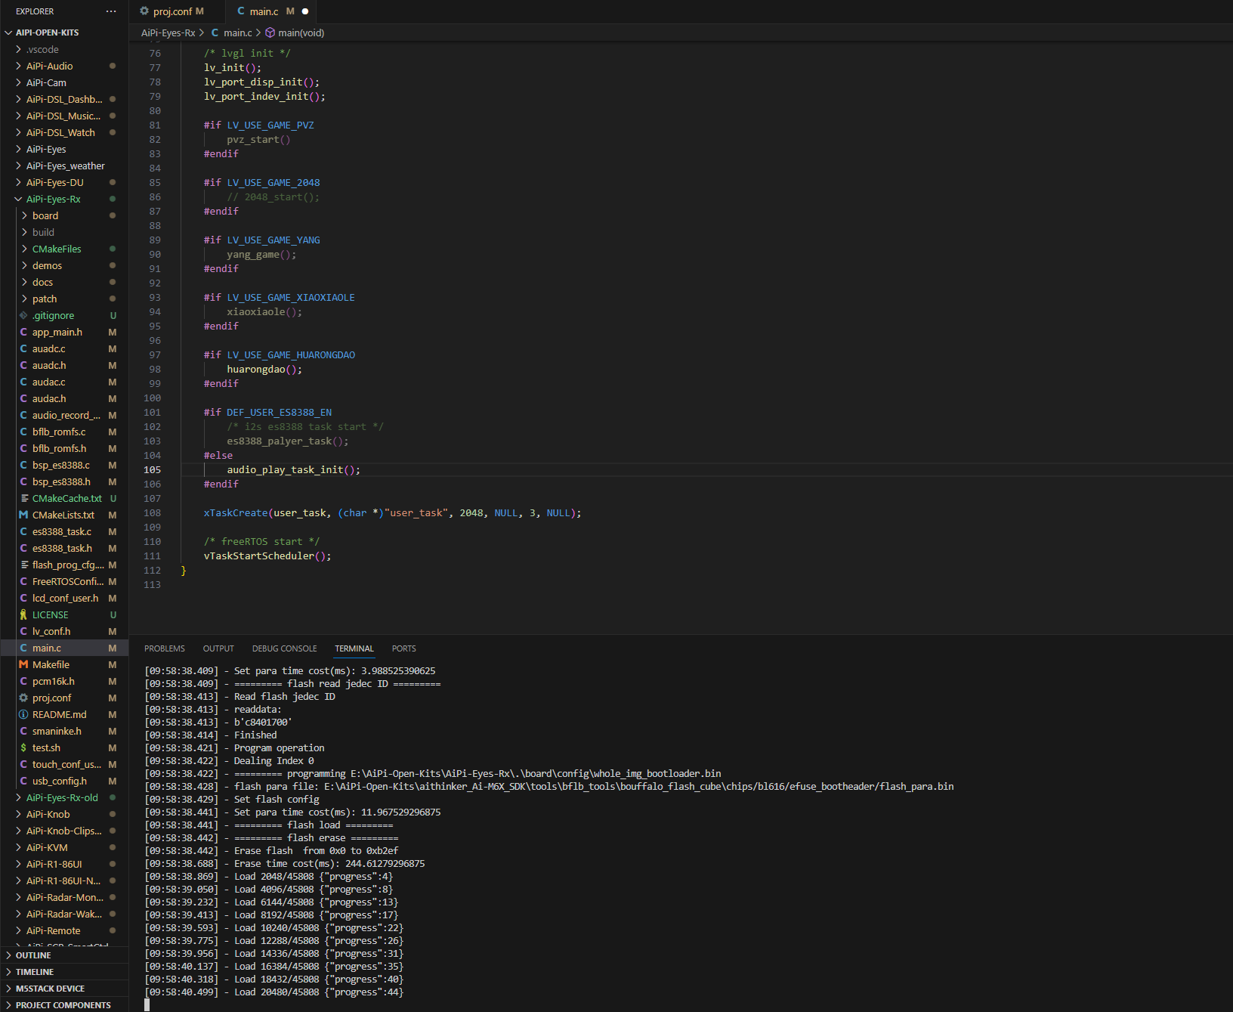Click the huarongdao() call on line 98
Screen dimensions: 1233x1012
pyautogui.click(x=264, y=369)
